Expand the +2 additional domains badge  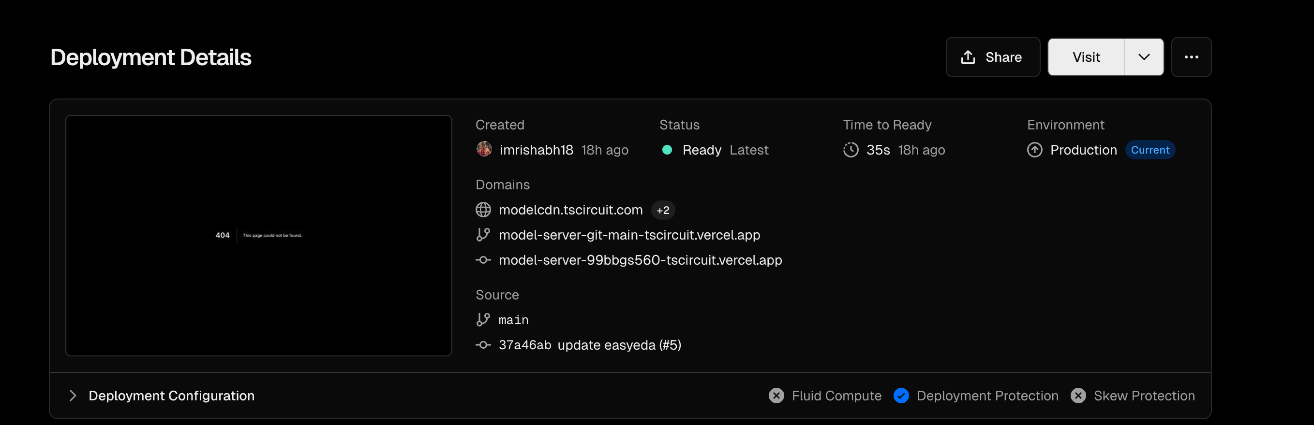(663, 210)
